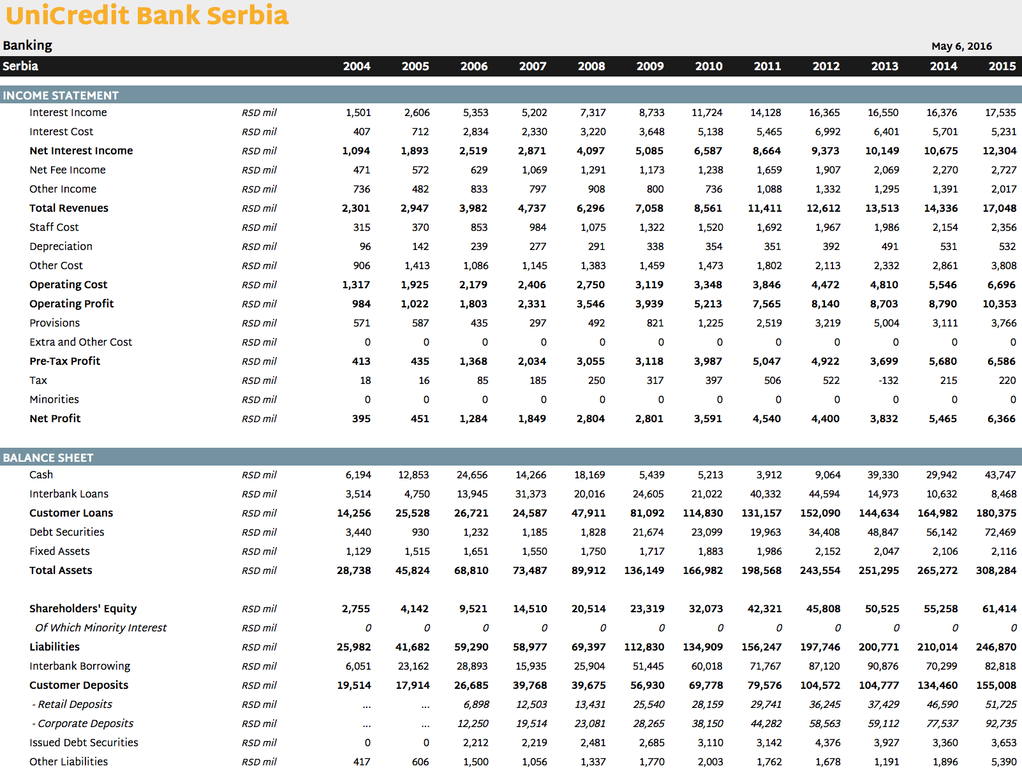Select the Customer Loans row label
The width and height of the screenshot is (1022, 773).
71,513
